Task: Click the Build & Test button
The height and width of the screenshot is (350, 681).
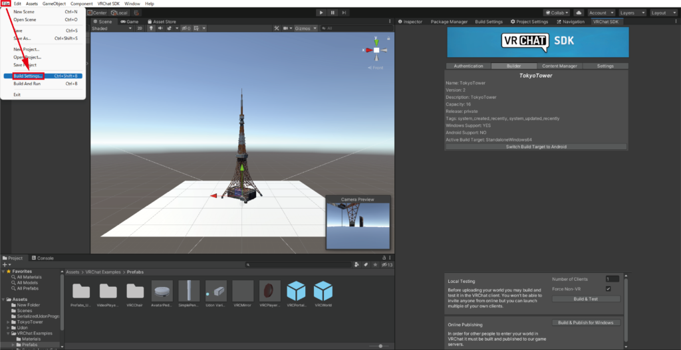Action: tap(585, 299)
